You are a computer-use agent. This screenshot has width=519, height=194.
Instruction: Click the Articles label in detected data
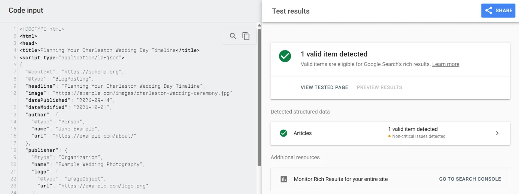[303, 133]
